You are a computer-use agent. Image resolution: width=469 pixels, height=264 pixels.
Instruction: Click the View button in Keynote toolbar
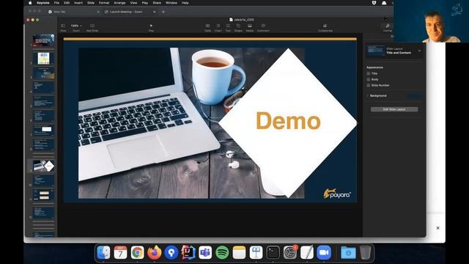[x=63, y=28]
